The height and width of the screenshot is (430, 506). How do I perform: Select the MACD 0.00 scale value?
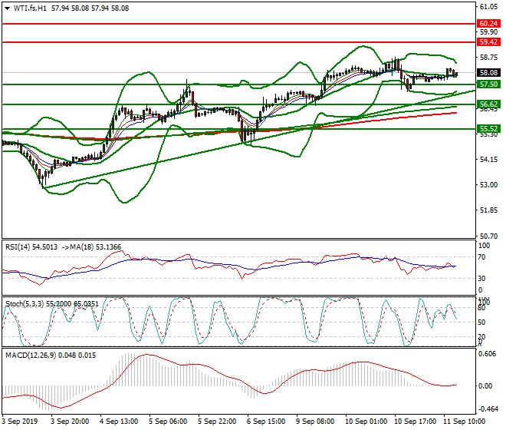tap(485, 386)
